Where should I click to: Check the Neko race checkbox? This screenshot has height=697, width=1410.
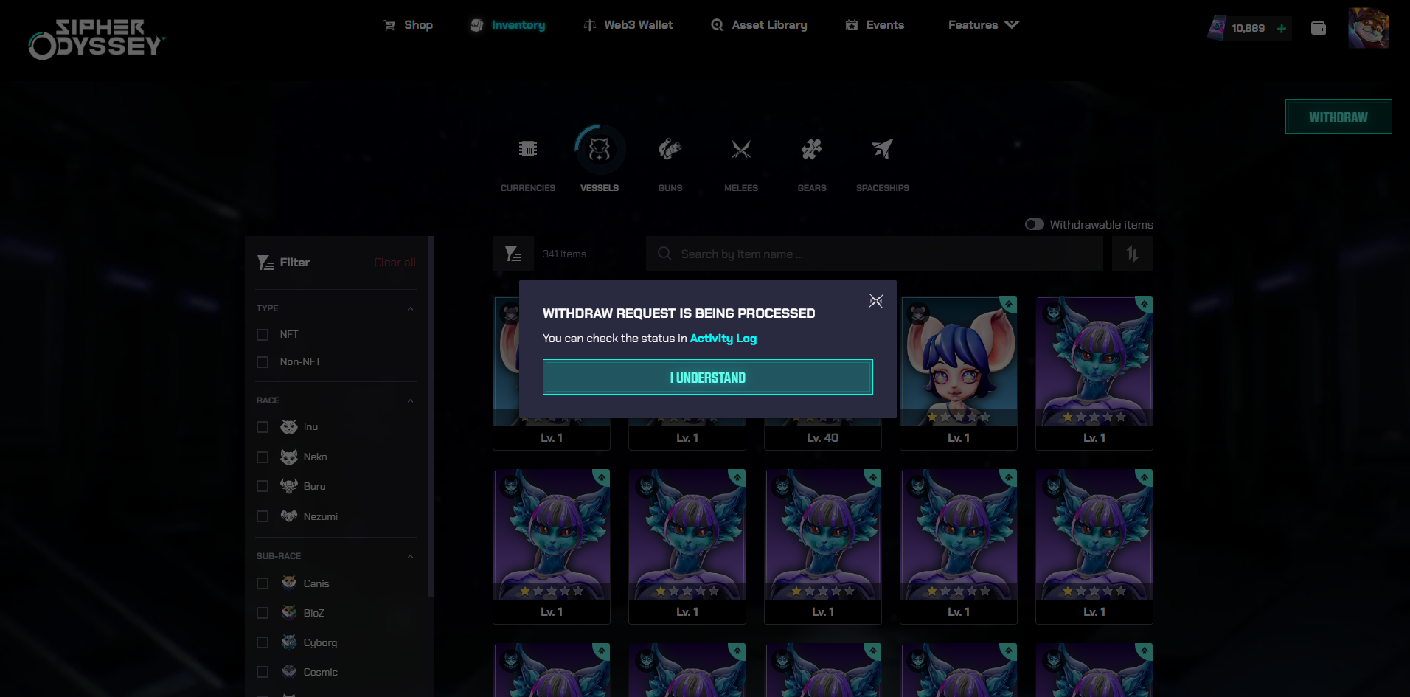[x=263, y=457]
